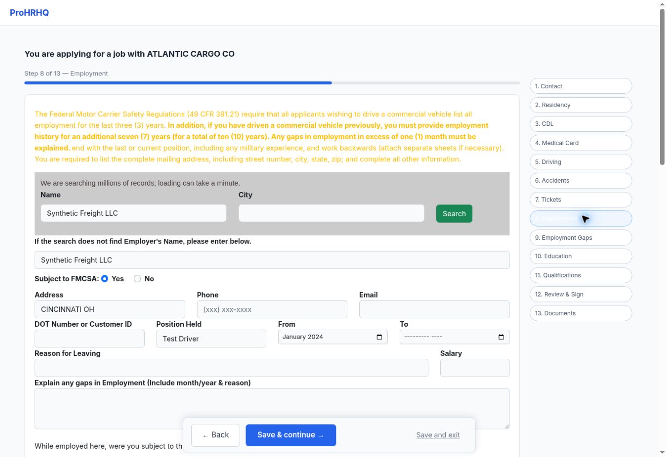
Task: Open step 12. Review & Sign
Action: point(581,294)
